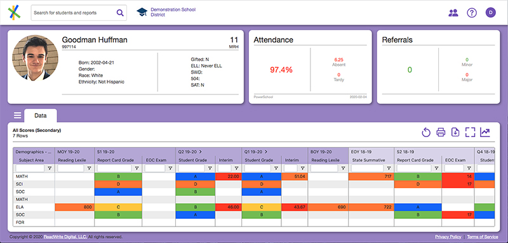Open the help question mark icon
Image resolution: width=508 pixels, height=243 pixels.
click(472, 13)
